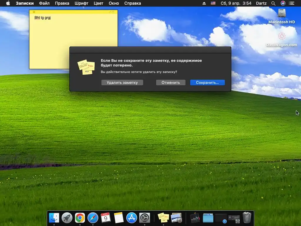Click the note text Bht tg grgj

(x=43, y=18)
